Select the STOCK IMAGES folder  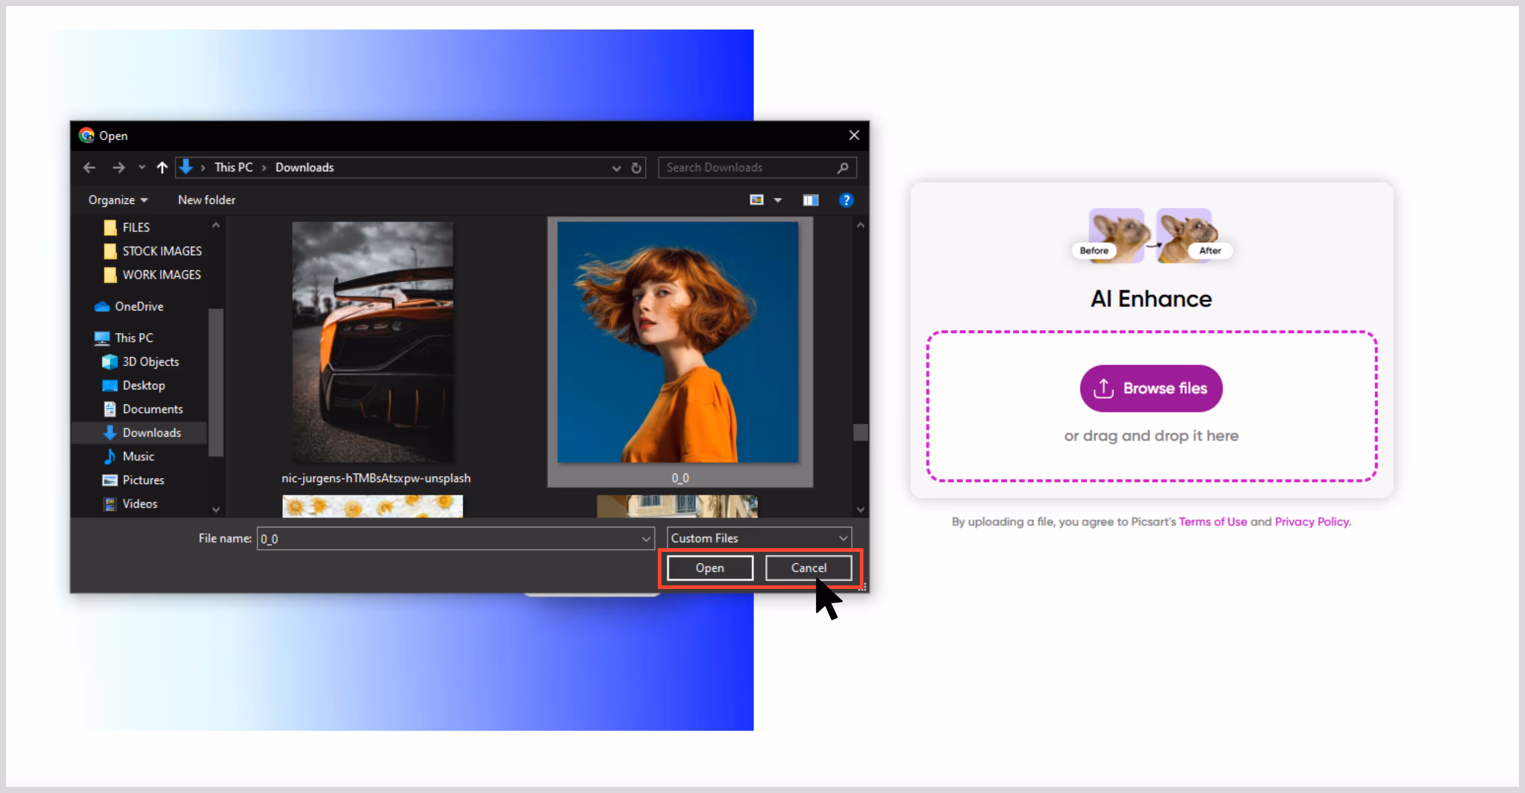click(x=153, y=251)
